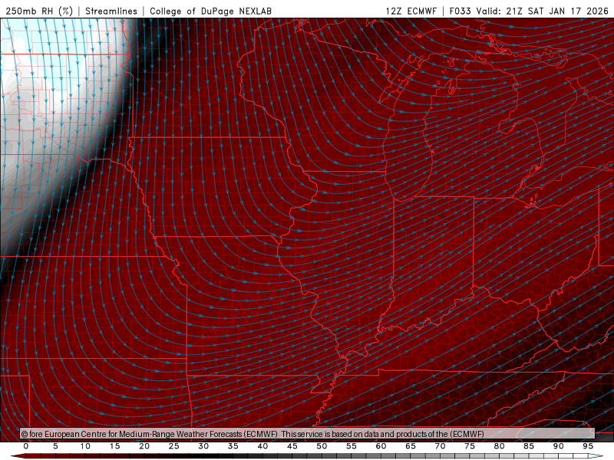Screen dimensions: 614x460
Task: Click the colorbar label "30"
Action: [x=203, y=446]
